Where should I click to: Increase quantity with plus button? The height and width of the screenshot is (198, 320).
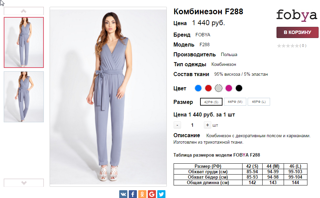pyautogui.click(x=207, y=125)
